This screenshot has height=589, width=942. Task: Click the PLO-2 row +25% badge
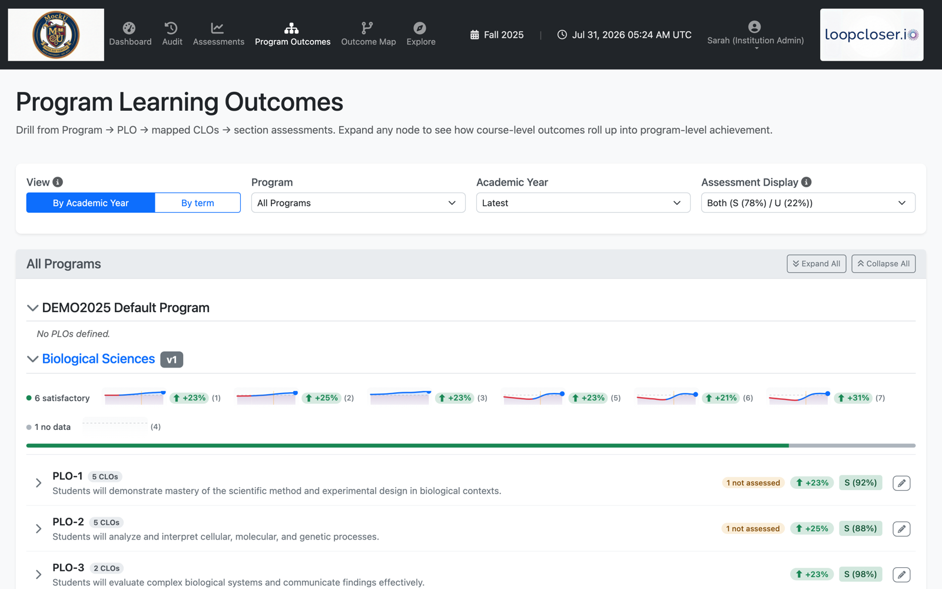pyautogui.click(x=811, y=529)
